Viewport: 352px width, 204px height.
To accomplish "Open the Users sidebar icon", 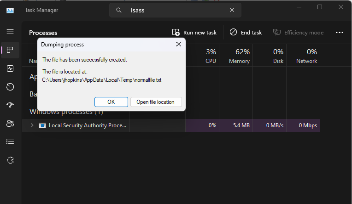I will 10,124.
